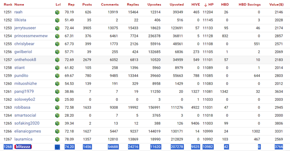
Task: Click the level cube icon for princessmewmew
Action: [x=57, y=36]
